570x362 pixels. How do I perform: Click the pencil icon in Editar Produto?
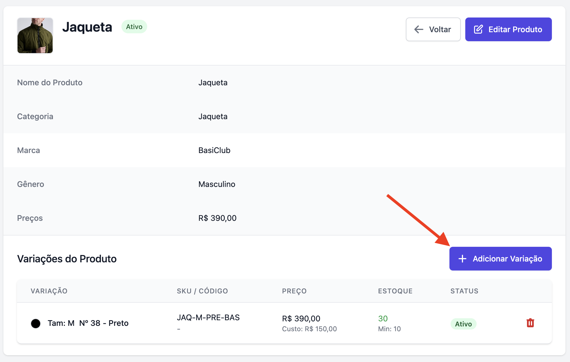(x=478, y=29)
